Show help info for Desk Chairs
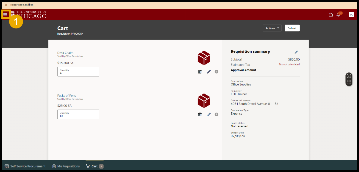359x172 pixels. [217, 72]
